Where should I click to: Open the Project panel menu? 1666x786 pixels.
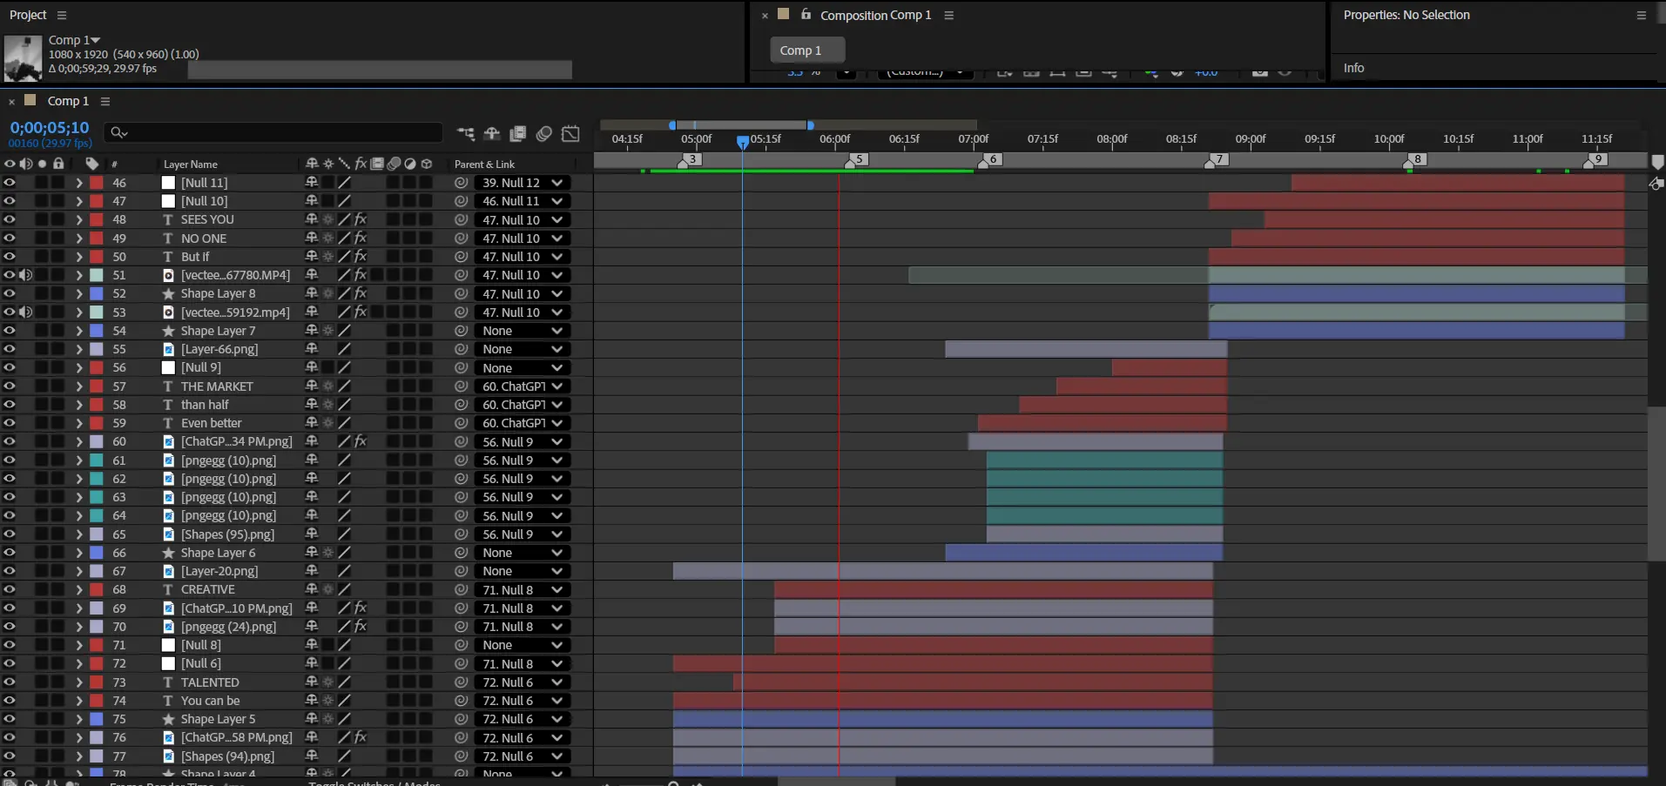pos(61,15)
